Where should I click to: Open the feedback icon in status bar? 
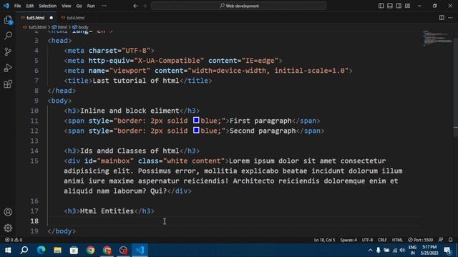coord(441,240)
